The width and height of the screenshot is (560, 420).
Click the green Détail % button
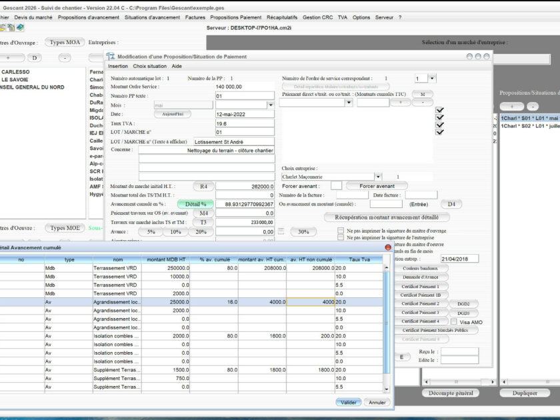coord(196,204)
